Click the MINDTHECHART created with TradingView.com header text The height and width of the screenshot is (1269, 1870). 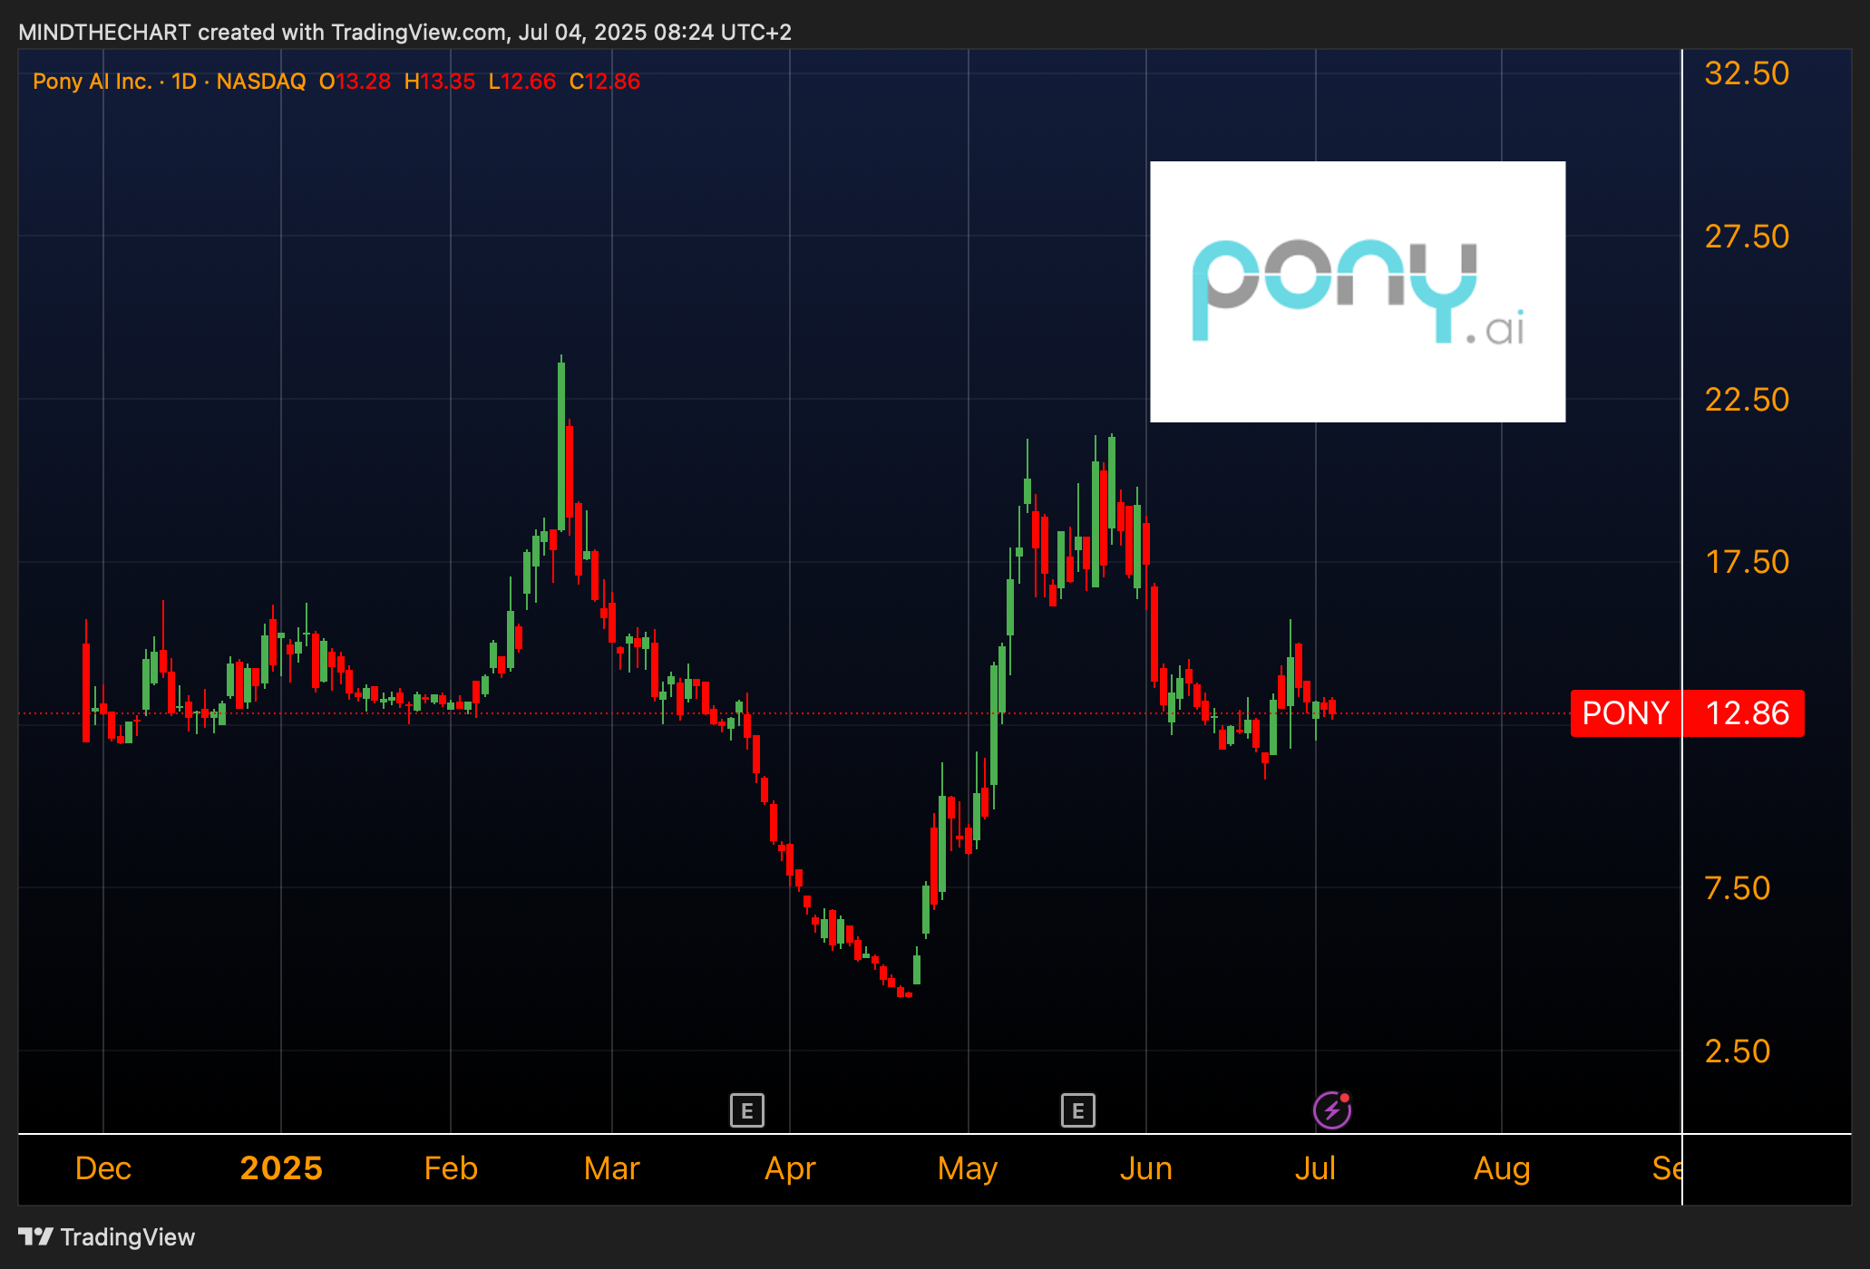coord(404,33)
